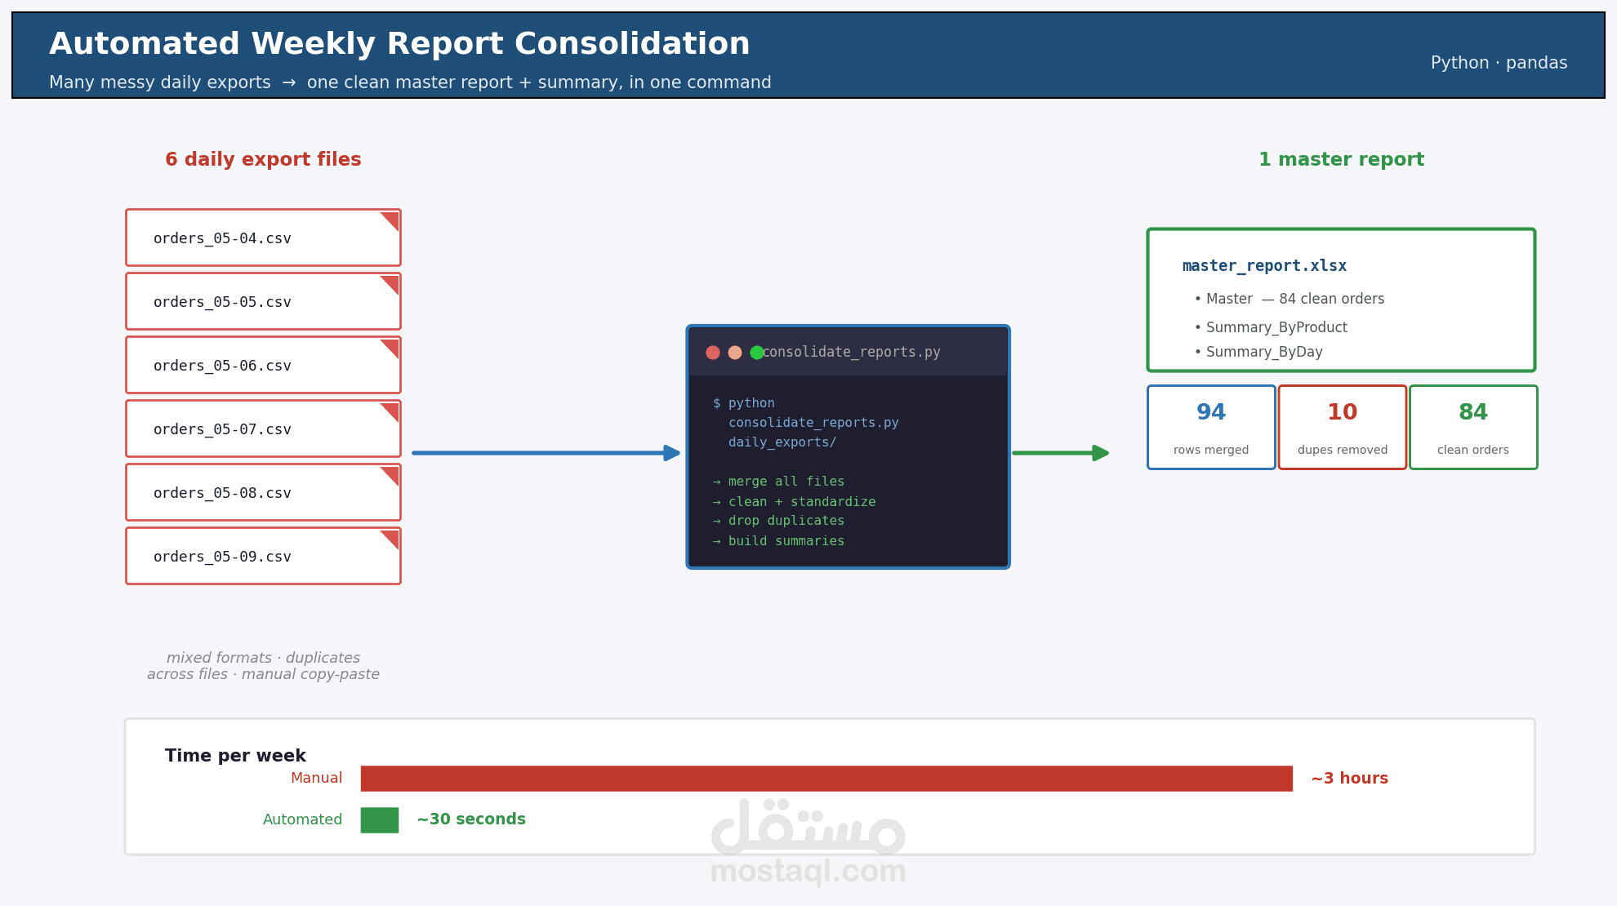Select the orders_05-05.csv file card
The width and height of the screenshot is (1617, 906).
tap(263, 301)
